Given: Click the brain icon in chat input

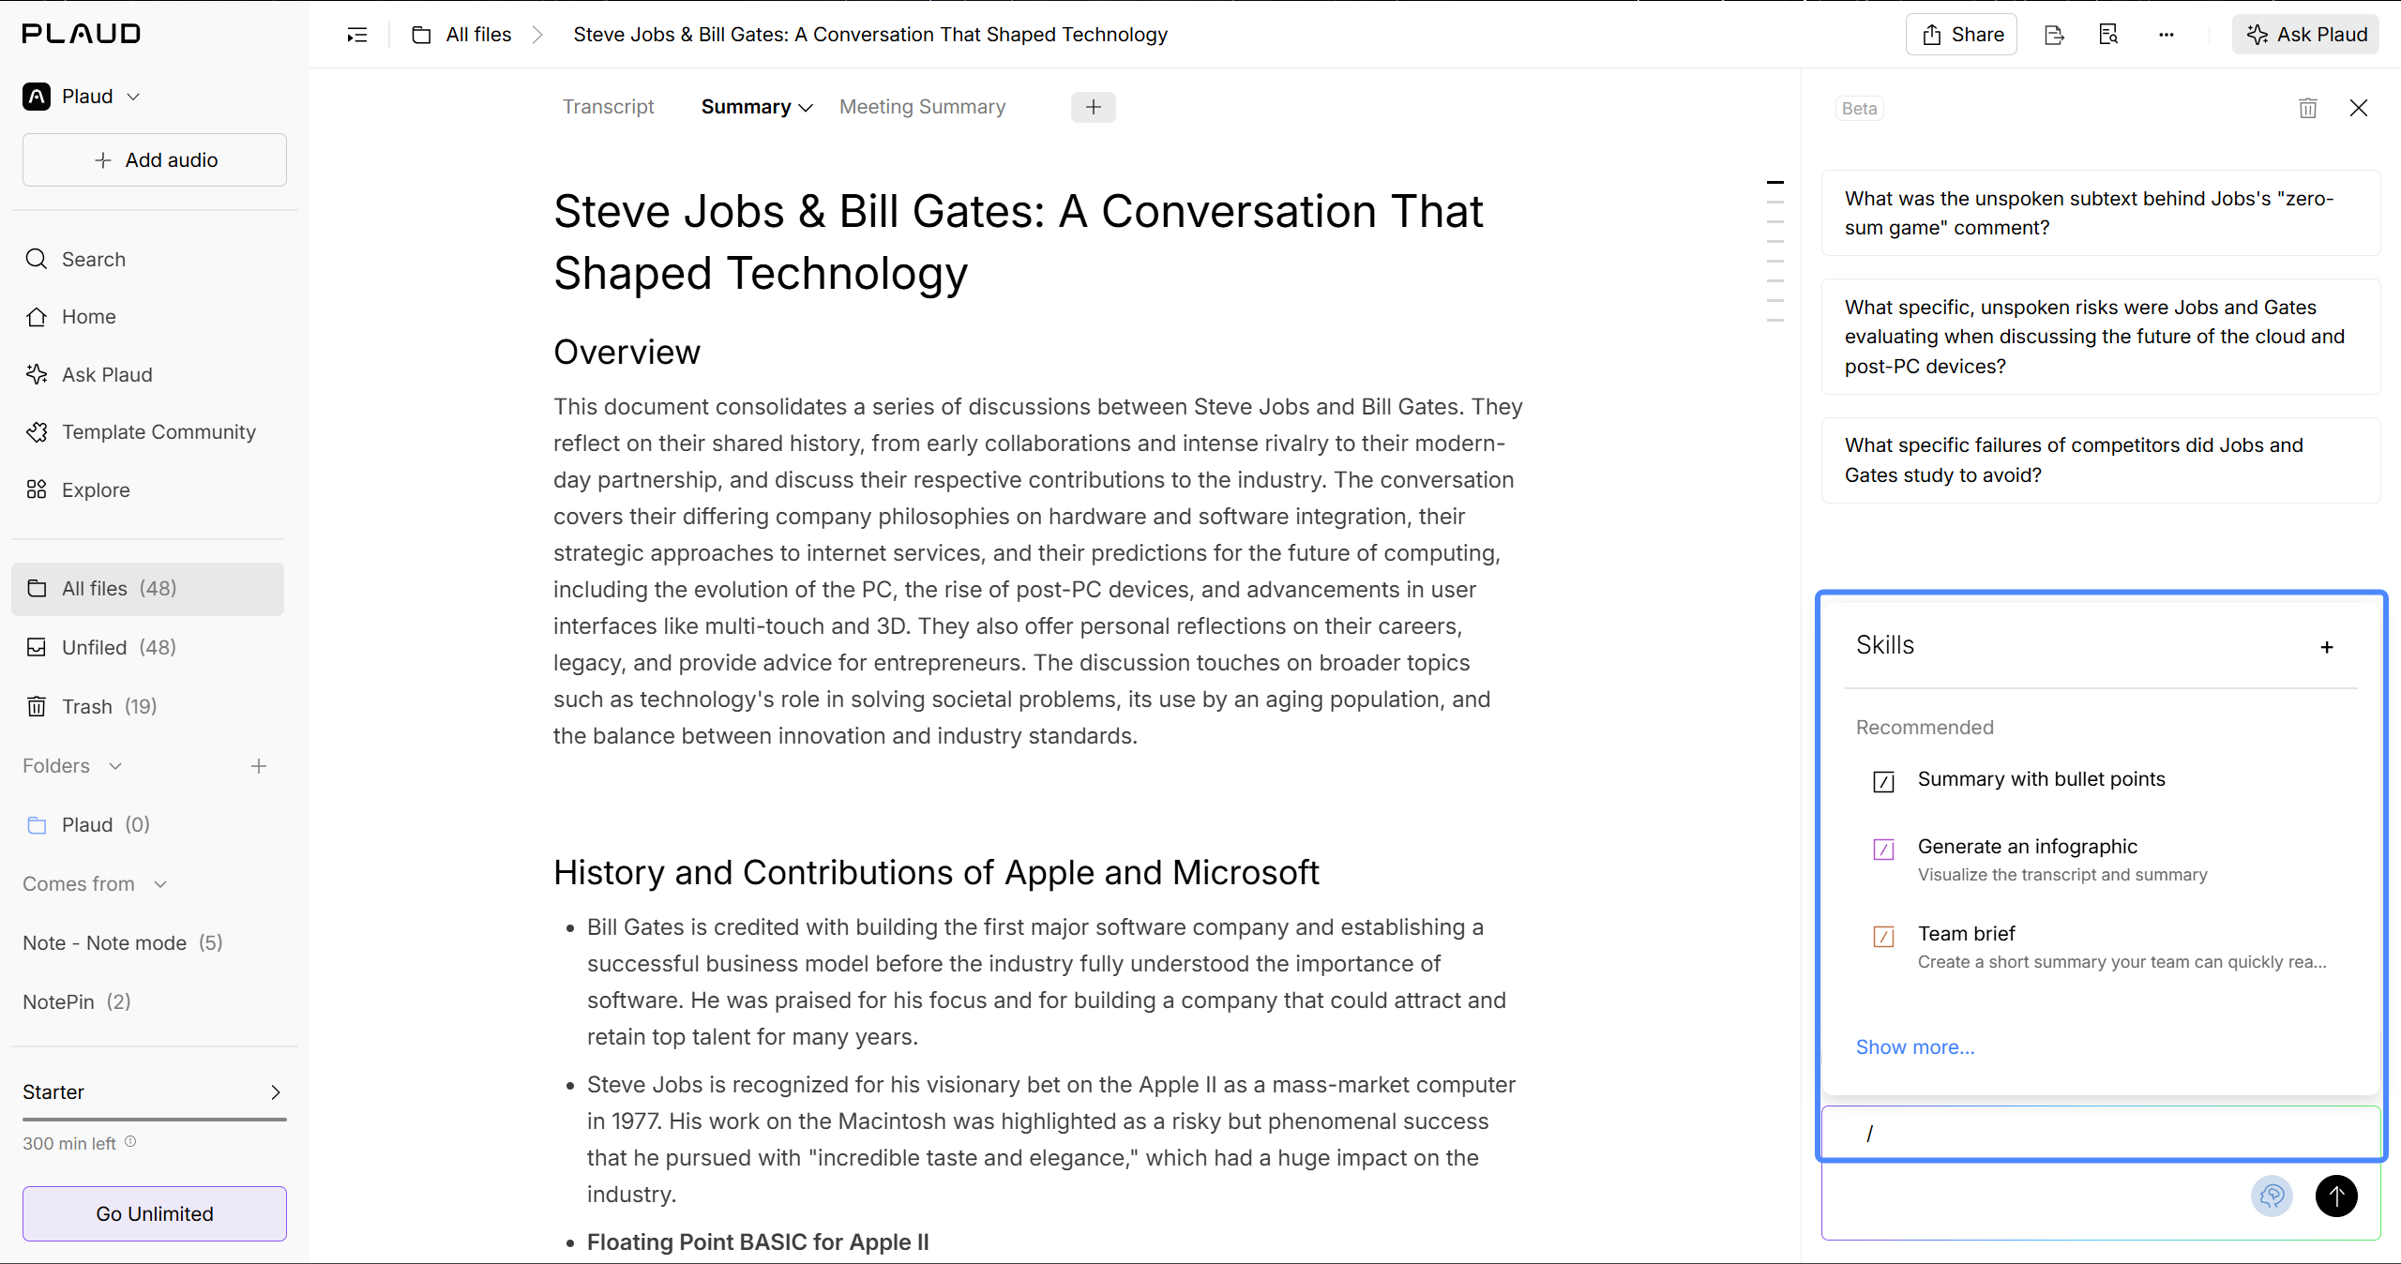Looking at the screenshot, I should tap(2272, 1196).
